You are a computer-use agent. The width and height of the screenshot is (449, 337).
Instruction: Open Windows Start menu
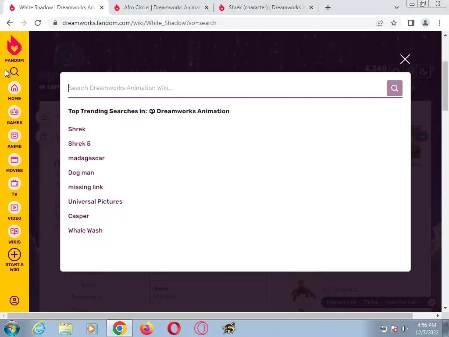point(11,328)
